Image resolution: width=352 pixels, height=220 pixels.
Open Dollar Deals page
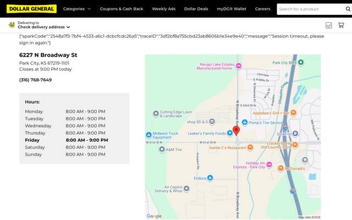point(196,9)
